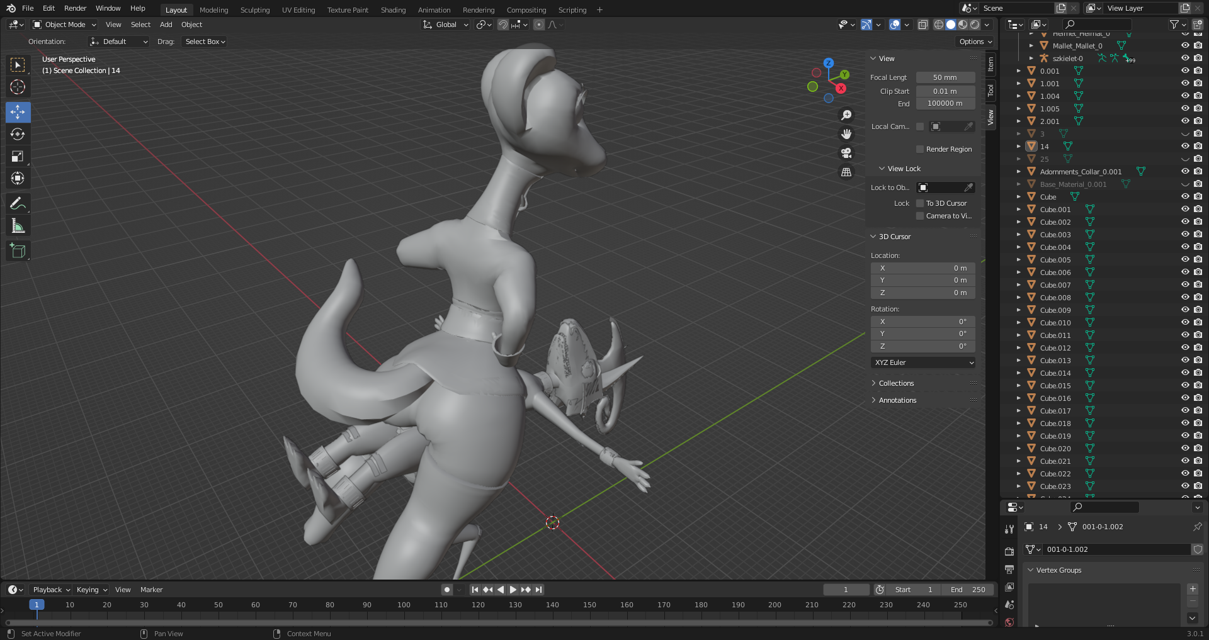This screenshot has height=640, width=1209.
Task: Click the Focal Length value field
Action: coord(945,77)
